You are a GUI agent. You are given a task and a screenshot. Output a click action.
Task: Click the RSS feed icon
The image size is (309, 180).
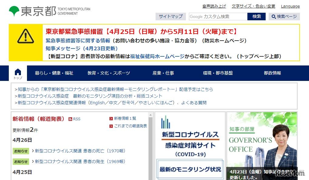tap(70, 119)
